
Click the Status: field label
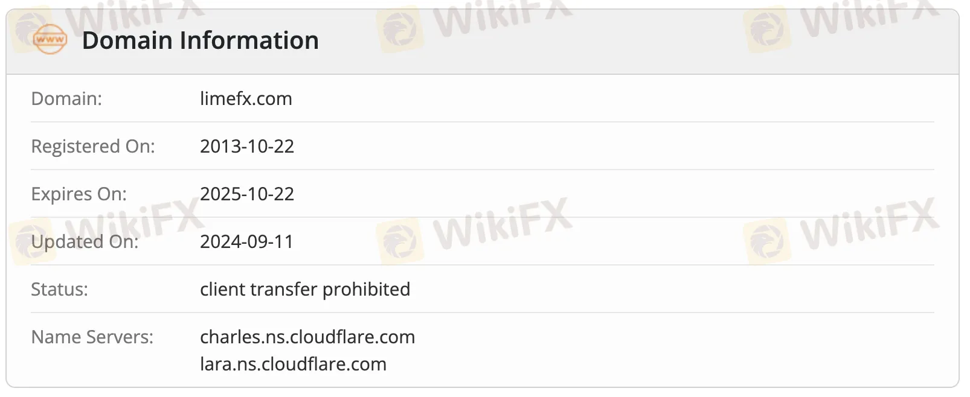pos(59,289)
